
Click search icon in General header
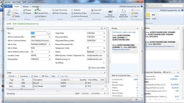[102, 28]
